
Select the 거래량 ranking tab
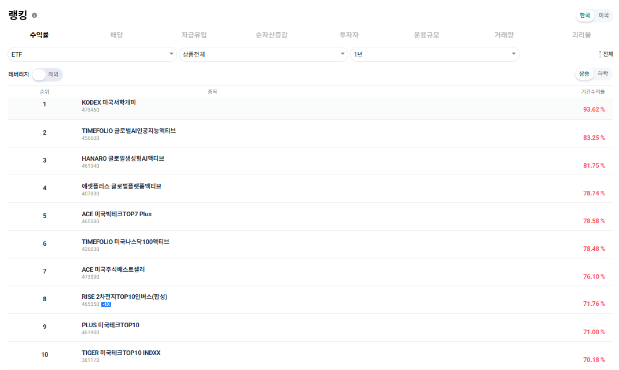[x=503, y=35]
